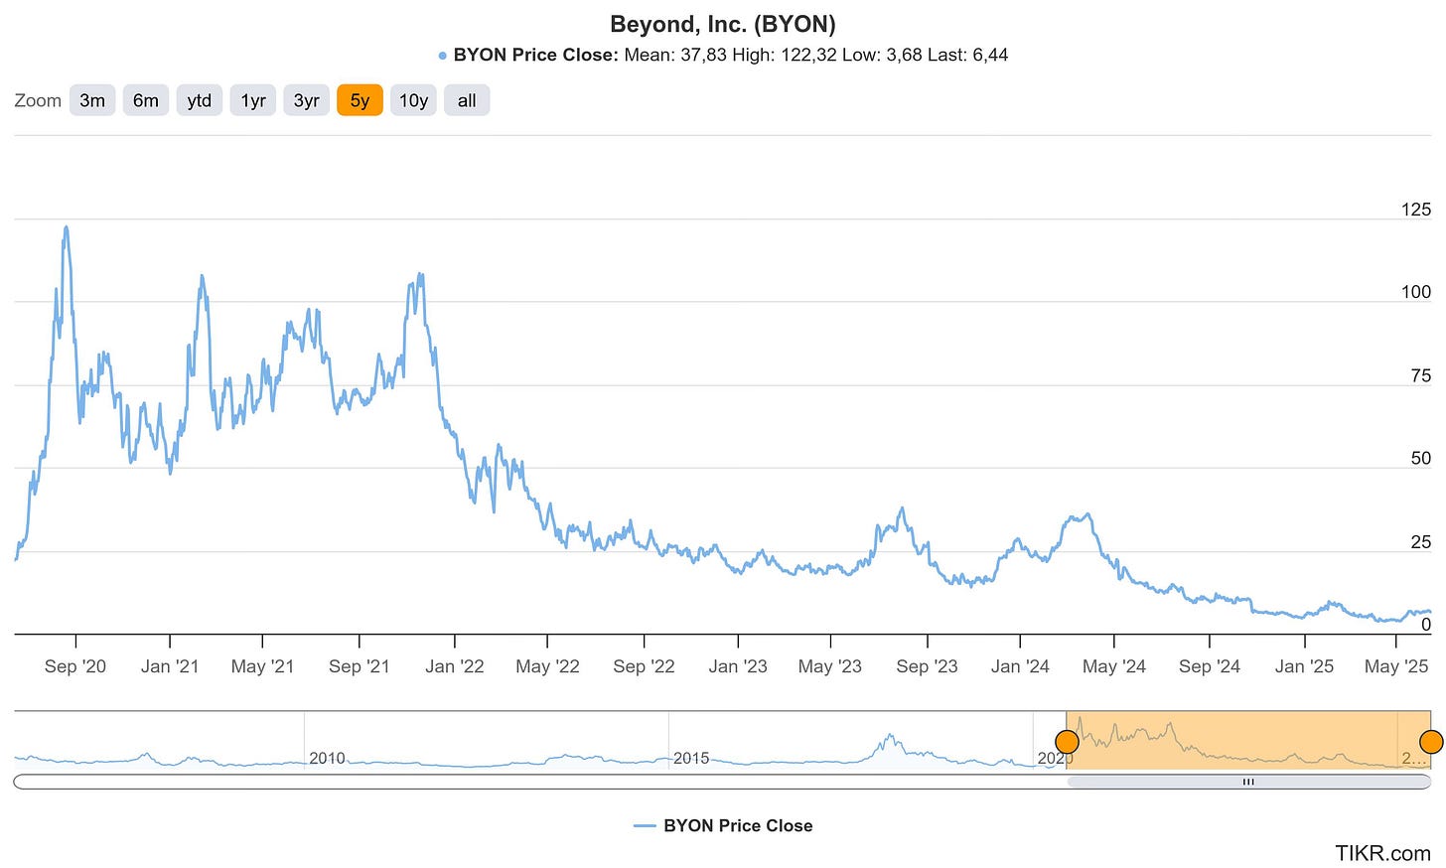Click the BYON Price Close summary line
The width and height of the screenshot is (1446, 868).
pos(723,55)
